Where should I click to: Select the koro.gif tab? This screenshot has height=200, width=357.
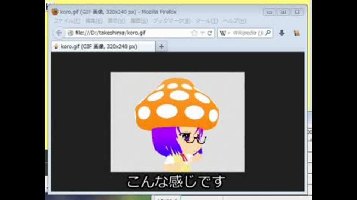(103, 47)
